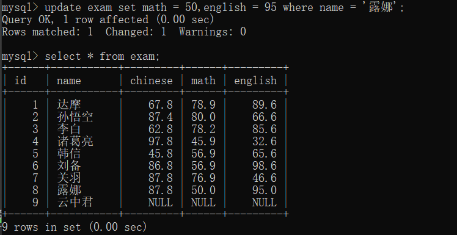Click english score 85.6 for 李白
The height and width of the screenshot is (235, 457).
point(265,129)
